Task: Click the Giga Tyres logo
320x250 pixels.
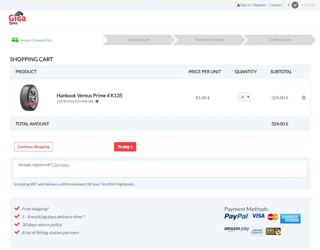Action: (17, 18)
